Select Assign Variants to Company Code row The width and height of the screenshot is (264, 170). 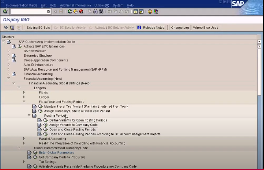click(73, 125)
